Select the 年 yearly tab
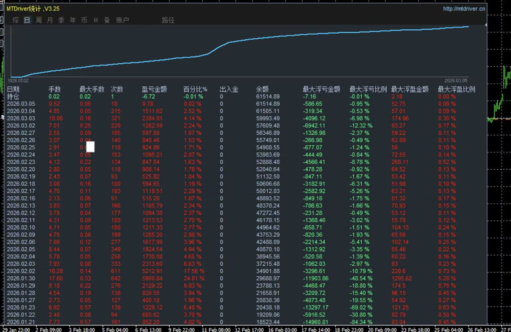The height and width of the screenshot is (332, 511). 73,20
